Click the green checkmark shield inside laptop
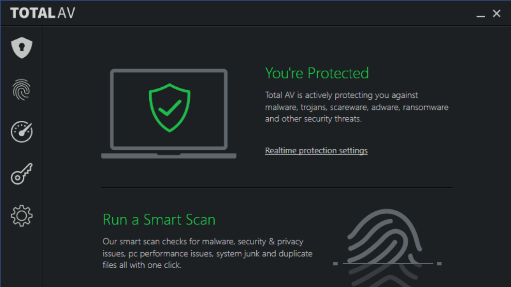Viewport: 511px width, 287px height. [x=169, y=108]
